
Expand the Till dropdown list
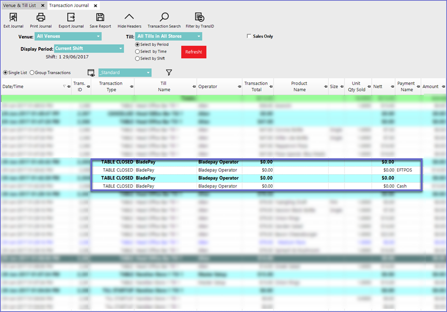pos(168,37)
